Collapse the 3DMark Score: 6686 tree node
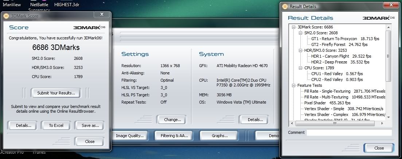The height and width of the screenshot is (159, 402). point(294,27)
